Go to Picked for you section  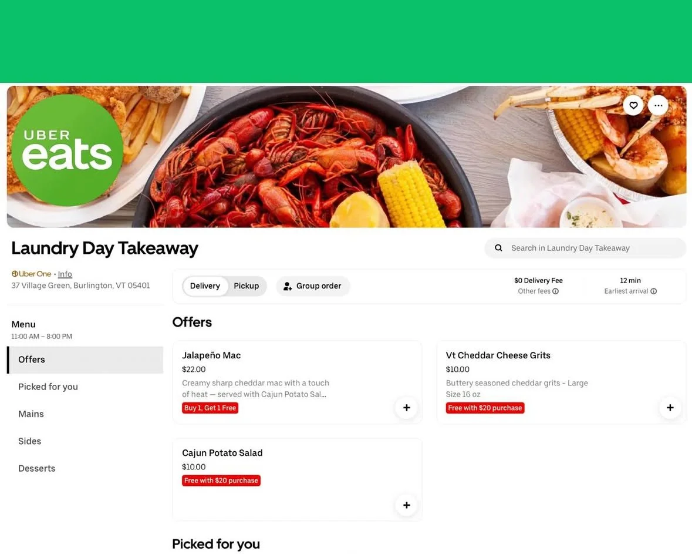tap(85, 387)
